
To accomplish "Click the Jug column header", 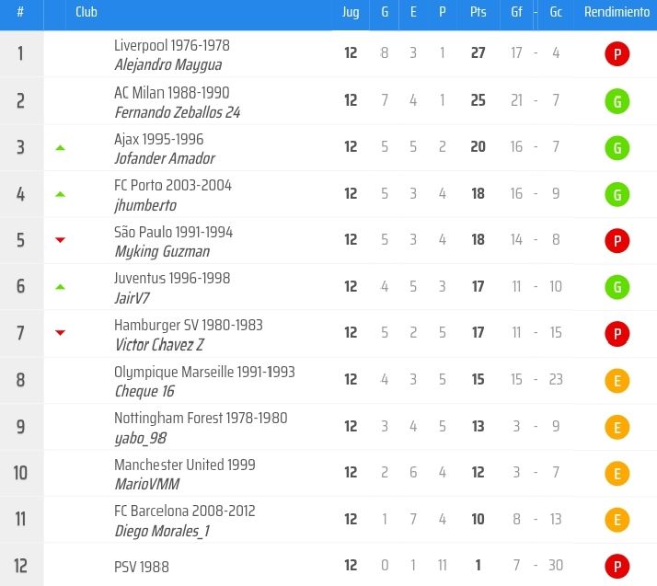I will coord(351,13).
